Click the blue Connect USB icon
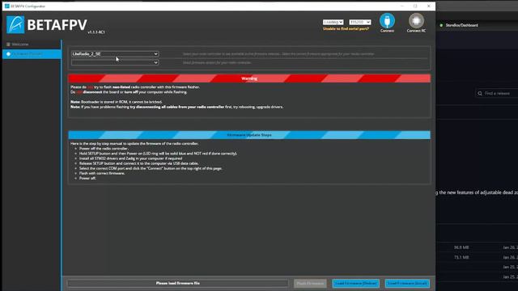This screenshot has width=518, height=291. tap(387, 21)
